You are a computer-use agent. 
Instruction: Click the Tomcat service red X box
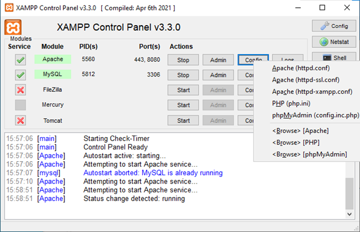[x=21, y=120]
